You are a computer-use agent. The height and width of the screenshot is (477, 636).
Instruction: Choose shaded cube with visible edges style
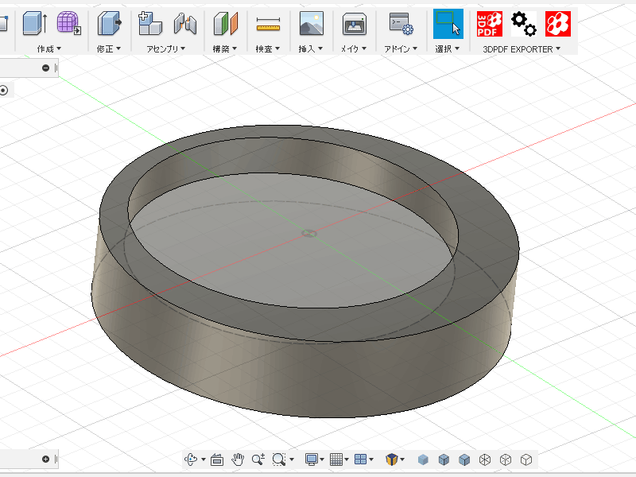click(x=464, y=460)
